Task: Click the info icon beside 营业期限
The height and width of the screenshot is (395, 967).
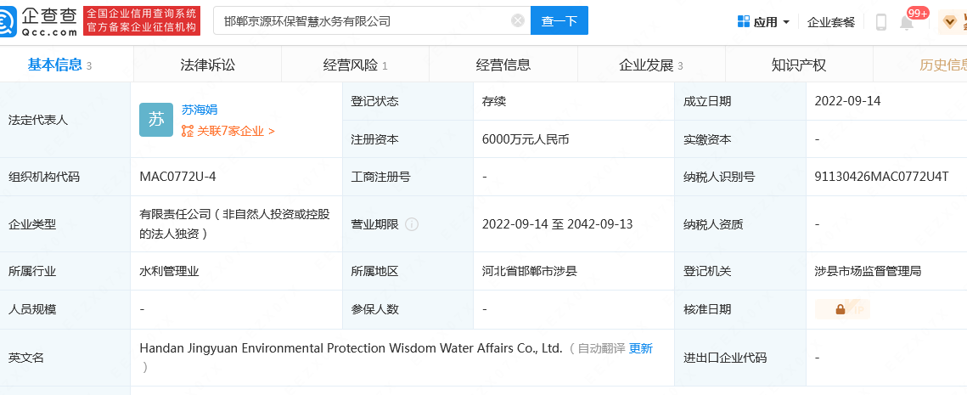Action: 412,224
